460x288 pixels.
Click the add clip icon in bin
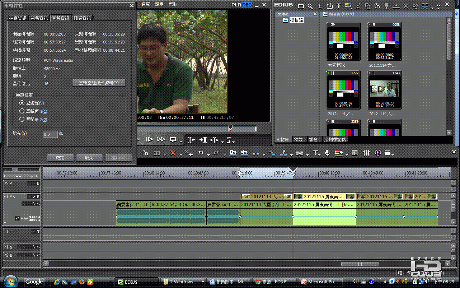coord(330,6)
